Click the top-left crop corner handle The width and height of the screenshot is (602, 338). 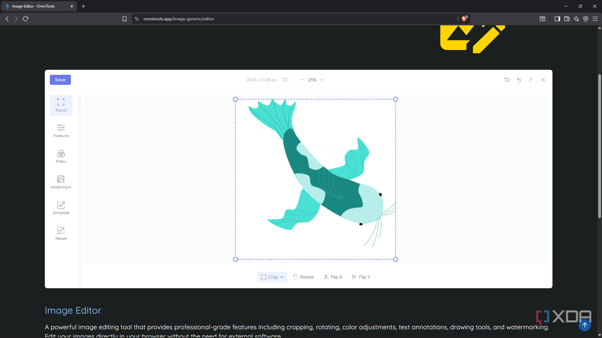tap(235, 99)
